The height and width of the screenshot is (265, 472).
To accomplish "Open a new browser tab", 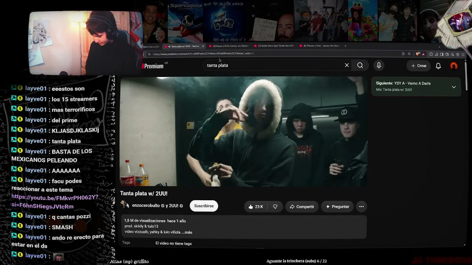I will [346, 46].
